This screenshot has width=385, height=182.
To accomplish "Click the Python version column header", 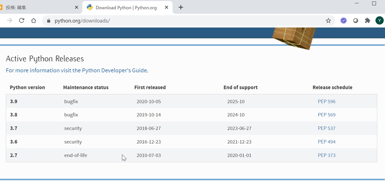I will click(x=27, y=87).
